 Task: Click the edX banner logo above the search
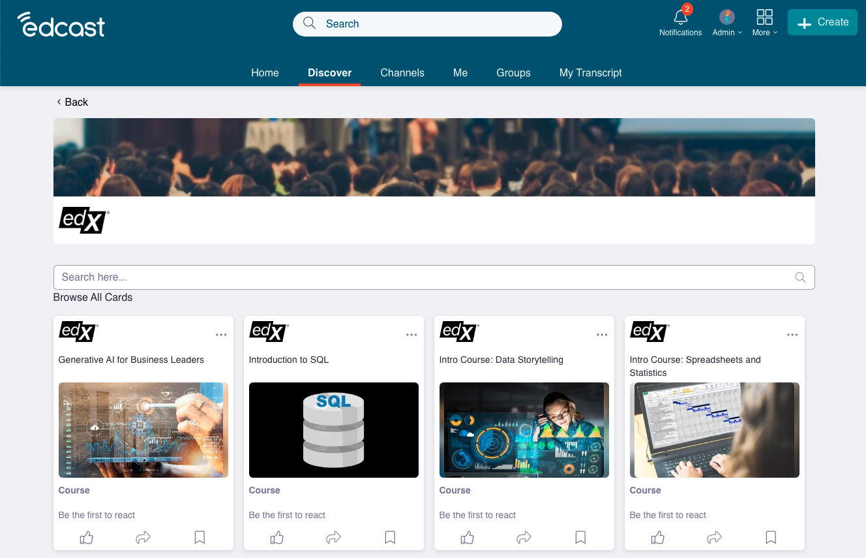(x=83, y=220)
